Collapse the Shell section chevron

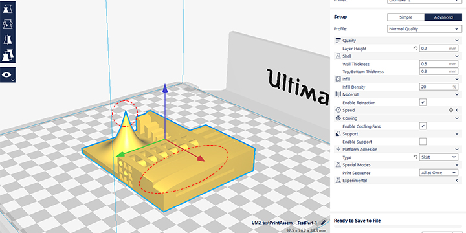coord(457,56)
